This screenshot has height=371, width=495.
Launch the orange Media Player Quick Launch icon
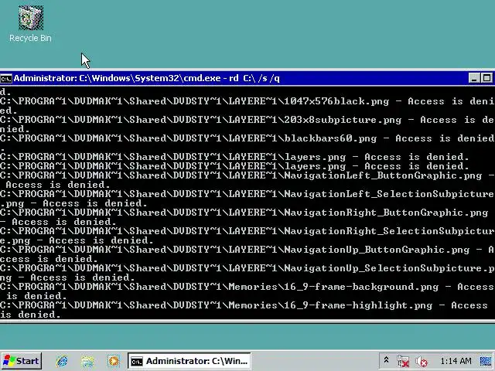[113, 361]
